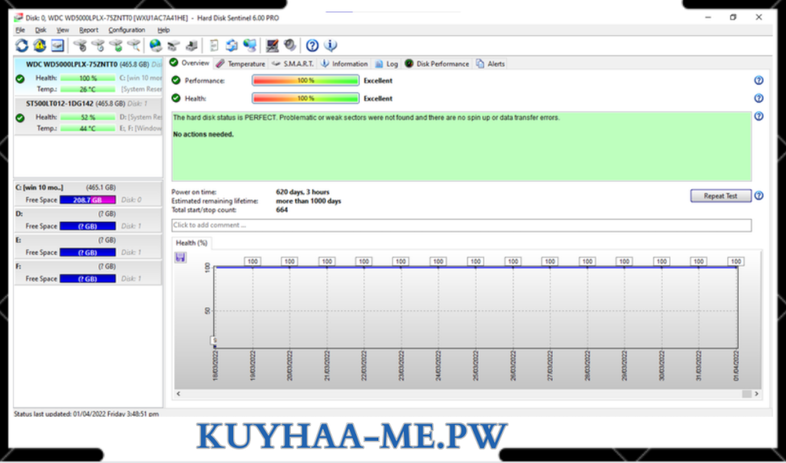Open the File menu
This screenshot has width=786, height=463.
pyautogui.click(x=20, y=30)
